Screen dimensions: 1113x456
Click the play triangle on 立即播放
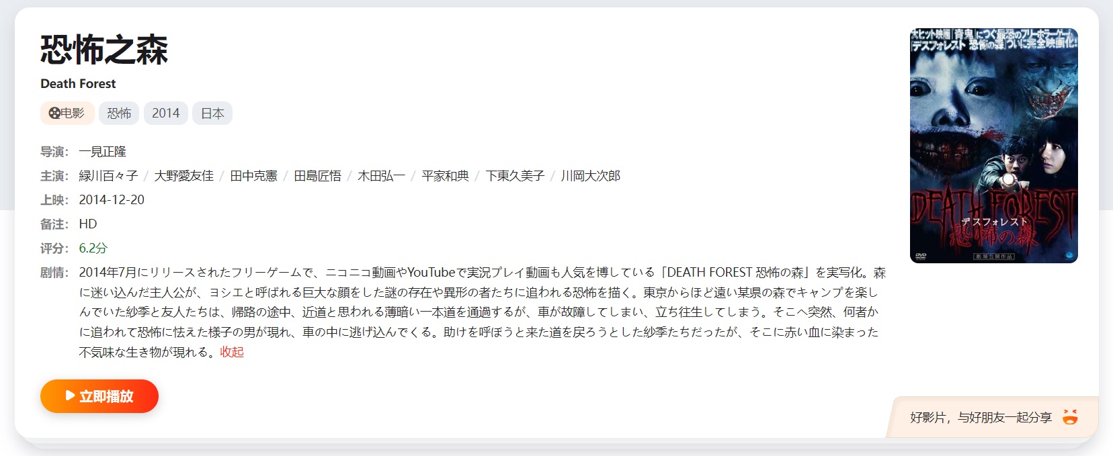pos(70,396)
